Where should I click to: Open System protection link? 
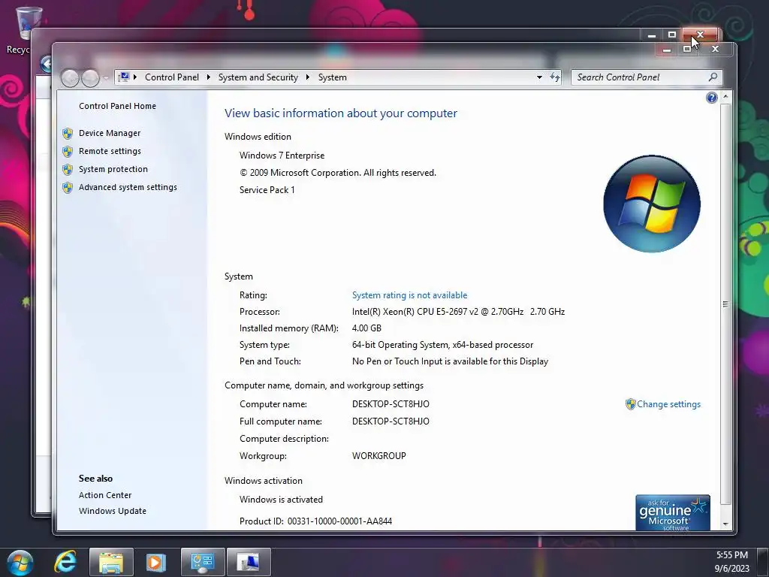tap(113, 169)
